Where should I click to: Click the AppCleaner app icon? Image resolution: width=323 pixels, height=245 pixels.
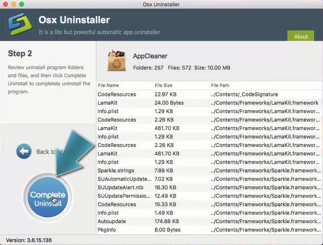[x=116, y=61]
